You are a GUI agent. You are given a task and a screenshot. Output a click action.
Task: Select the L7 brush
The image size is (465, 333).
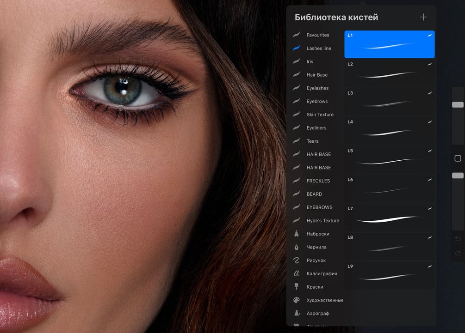coord(390,218)
